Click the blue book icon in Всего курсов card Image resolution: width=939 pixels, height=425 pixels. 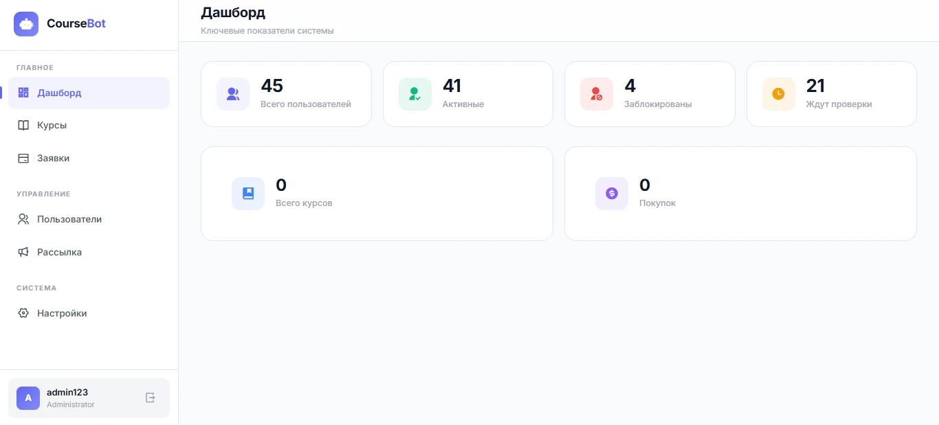click(248, 194)
